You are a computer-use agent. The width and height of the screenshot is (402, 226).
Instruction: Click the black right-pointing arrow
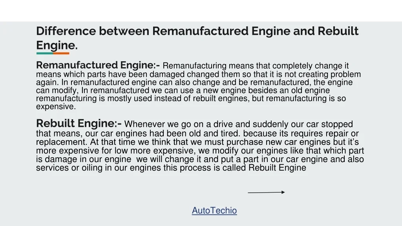266,192
